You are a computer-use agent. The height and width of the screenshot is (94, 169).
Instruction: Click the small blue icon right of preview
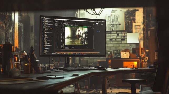(x=98, y=31)
